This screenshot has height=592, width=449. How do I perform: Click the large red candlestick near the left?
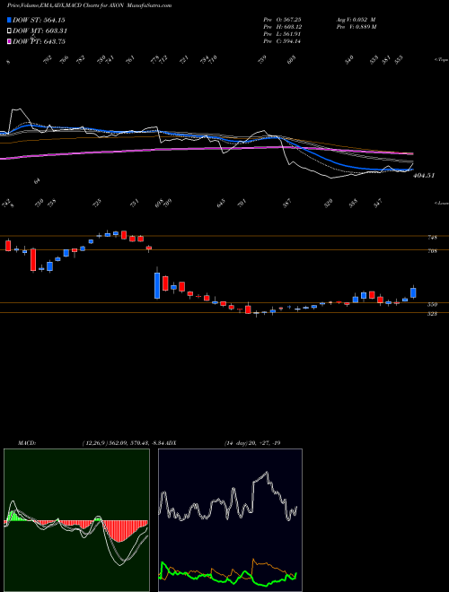click(x=33, y=259)
